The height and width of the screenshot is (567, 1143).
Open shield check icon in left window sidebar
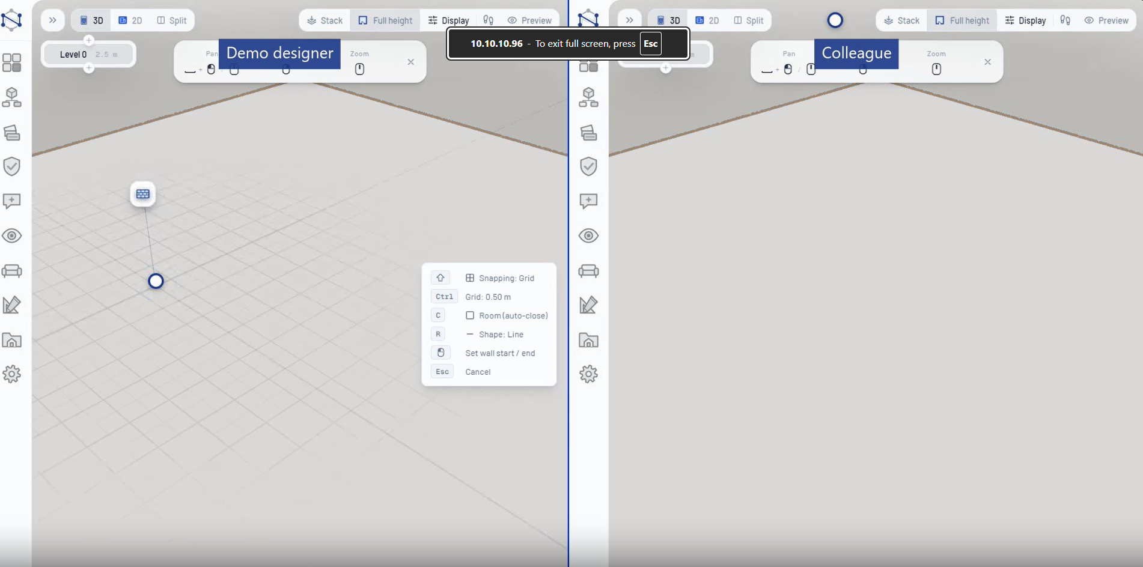[x=12, y=166]
